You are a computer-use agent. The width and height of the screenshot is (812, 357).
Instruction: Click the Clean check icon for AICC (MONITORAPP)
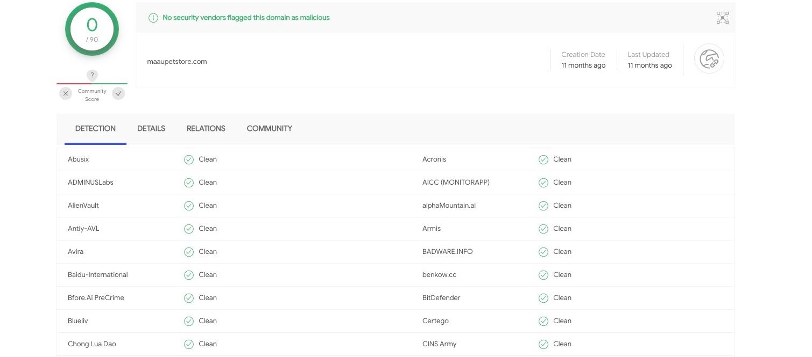click(x=543, y=183)
